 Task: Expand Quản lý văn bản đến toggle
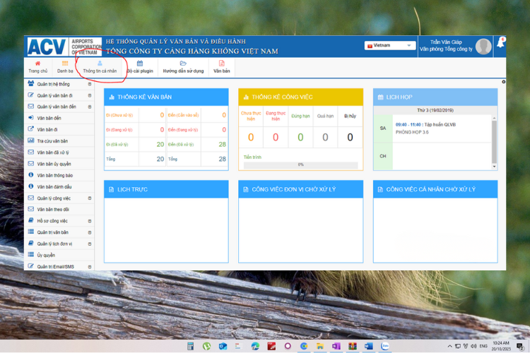click(90, 107)
